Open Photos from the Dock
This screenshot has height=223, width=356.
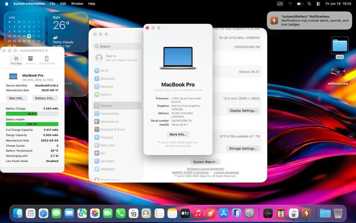95,214
